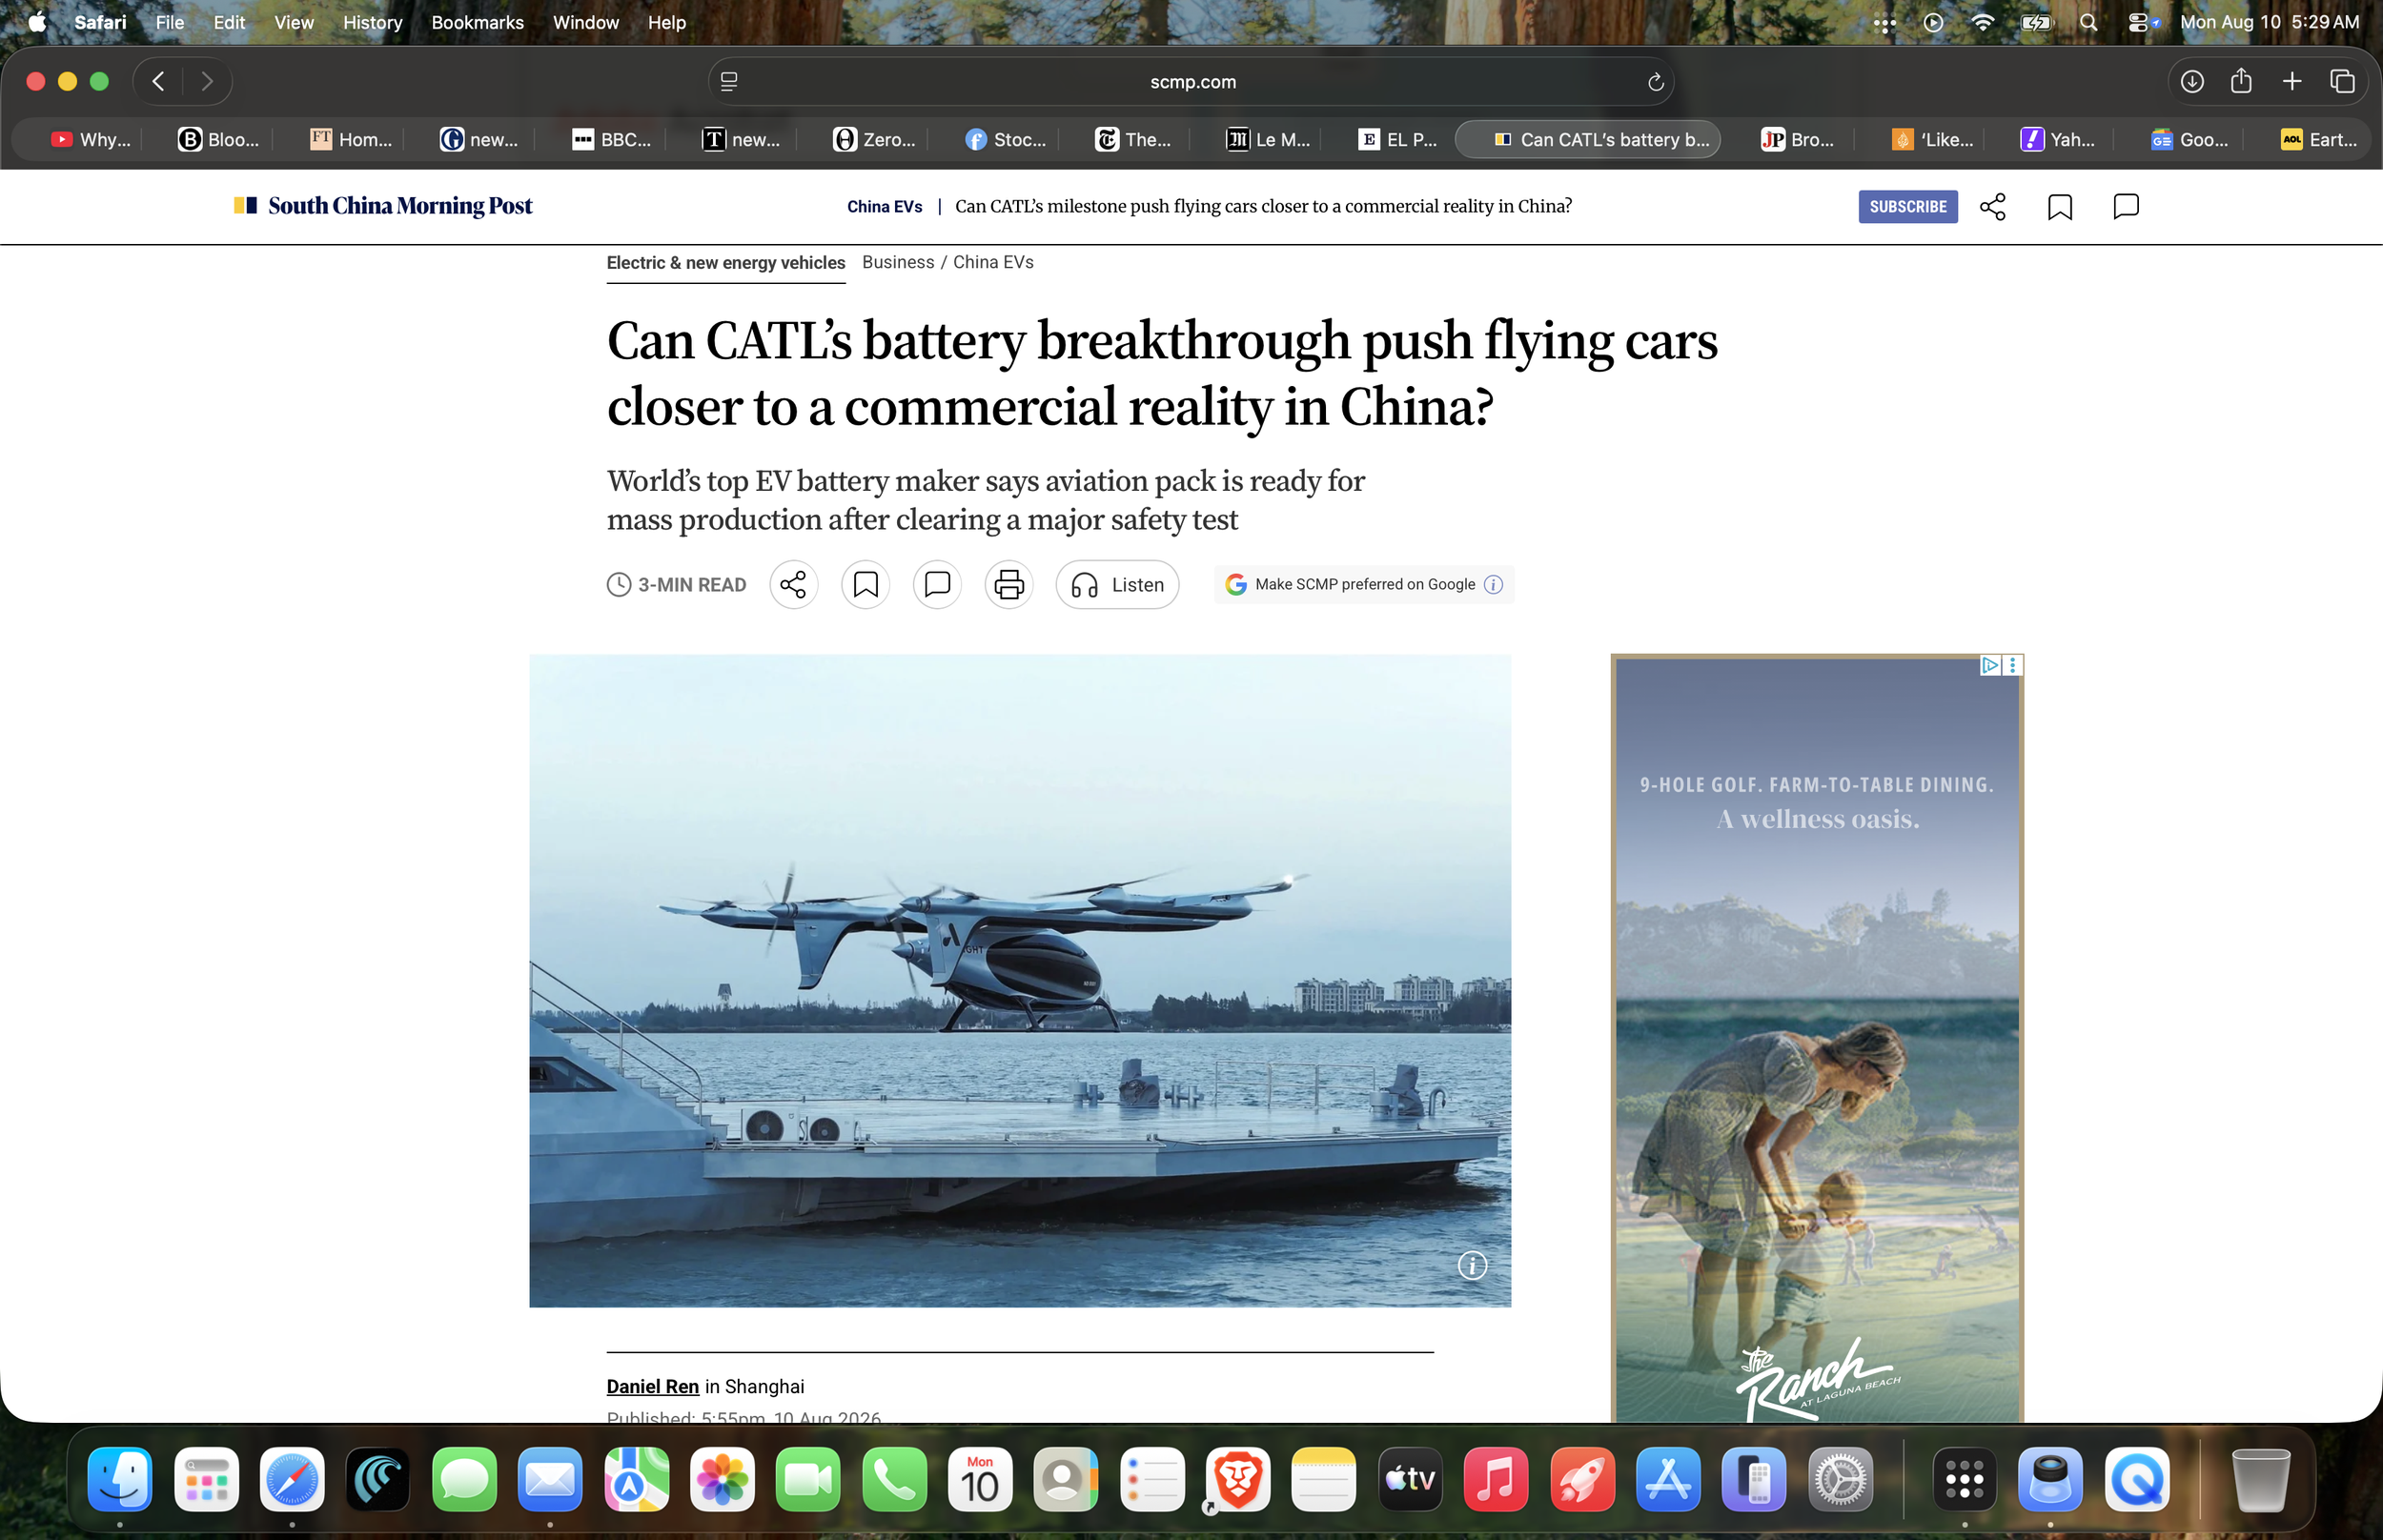Image resolution: width=2383 pixels, height=1540 pixels.
Task: Switch to the Yahoo tab
Action: [2058, 140]
